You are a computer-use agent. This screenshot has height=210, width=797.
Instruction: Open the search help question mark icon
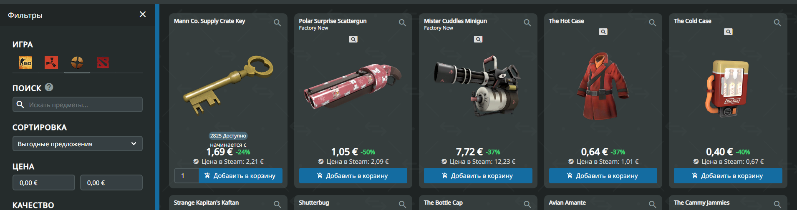(49, 87)
